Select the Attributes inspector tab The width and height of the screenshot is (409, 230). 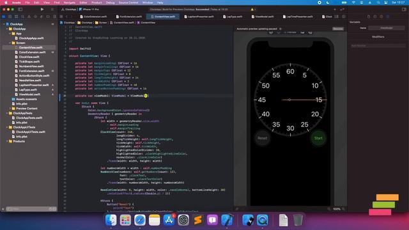(388, 17)
